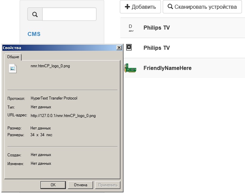Open the FriendlyNameHere device entry
The width and height of the screenshot is (245, 193).
pos(167,68)
